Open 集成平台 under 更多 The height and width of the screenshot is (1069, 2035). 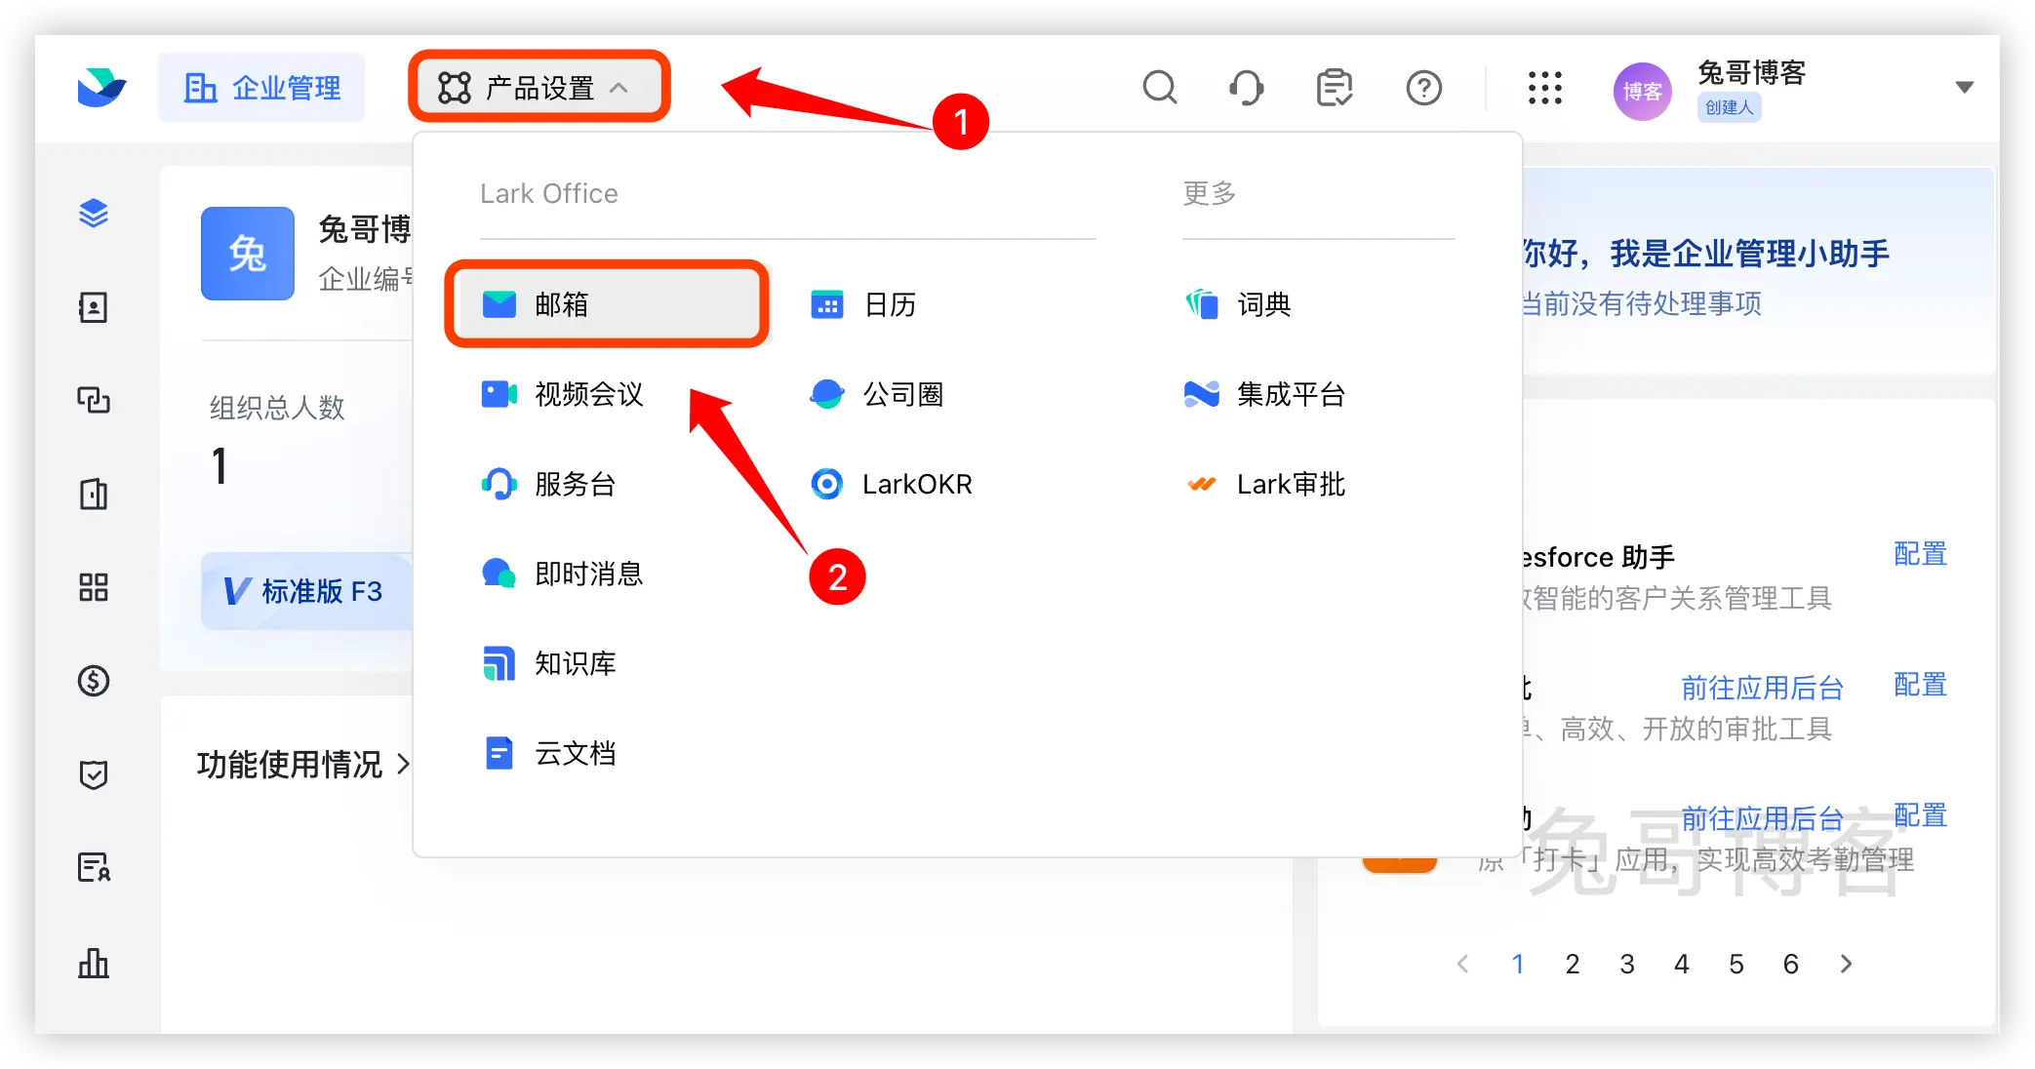tap(1264, 394)
